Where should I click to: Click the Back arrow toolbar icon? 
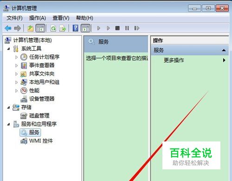pos(8,28)
